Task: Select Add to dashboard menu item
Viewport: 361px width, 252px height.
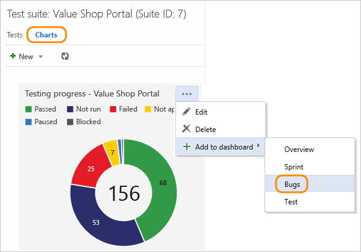Action: pyautogui.click(x=221, y=146)
